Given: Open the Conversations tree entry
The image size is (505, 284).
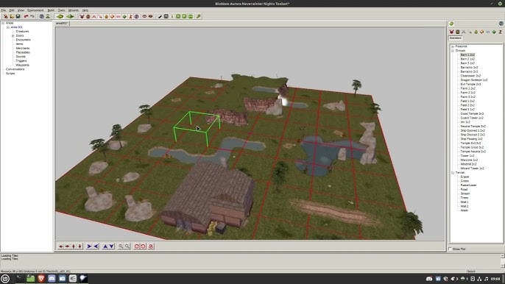Looking at the screenshot, I should click(15, 69).
